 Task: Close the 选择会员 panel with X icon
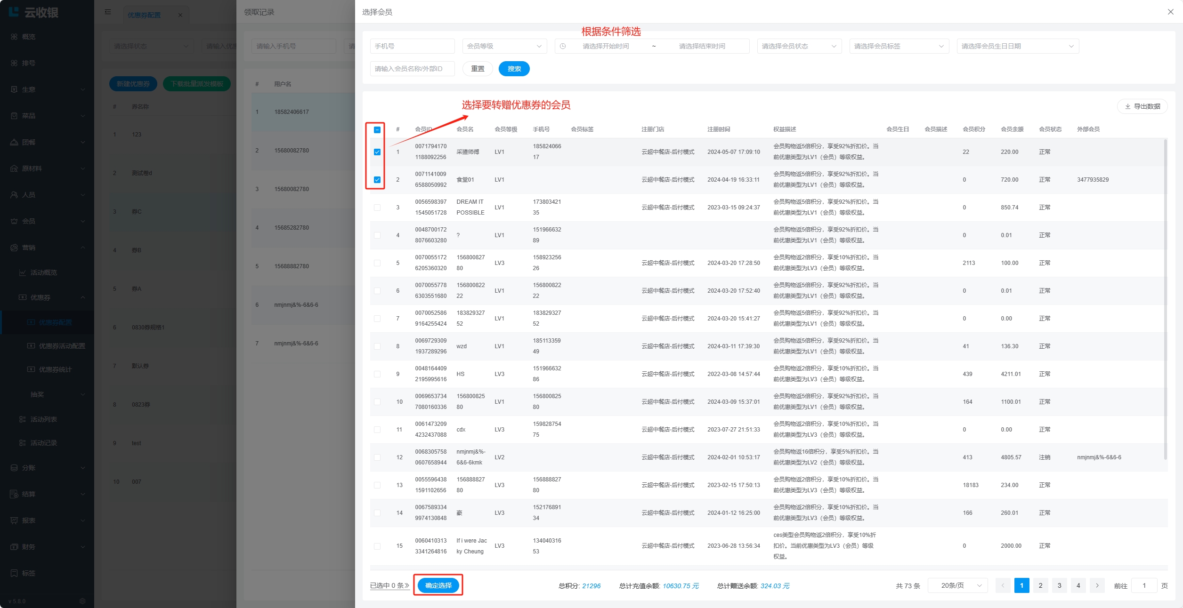coord(1170,12)
